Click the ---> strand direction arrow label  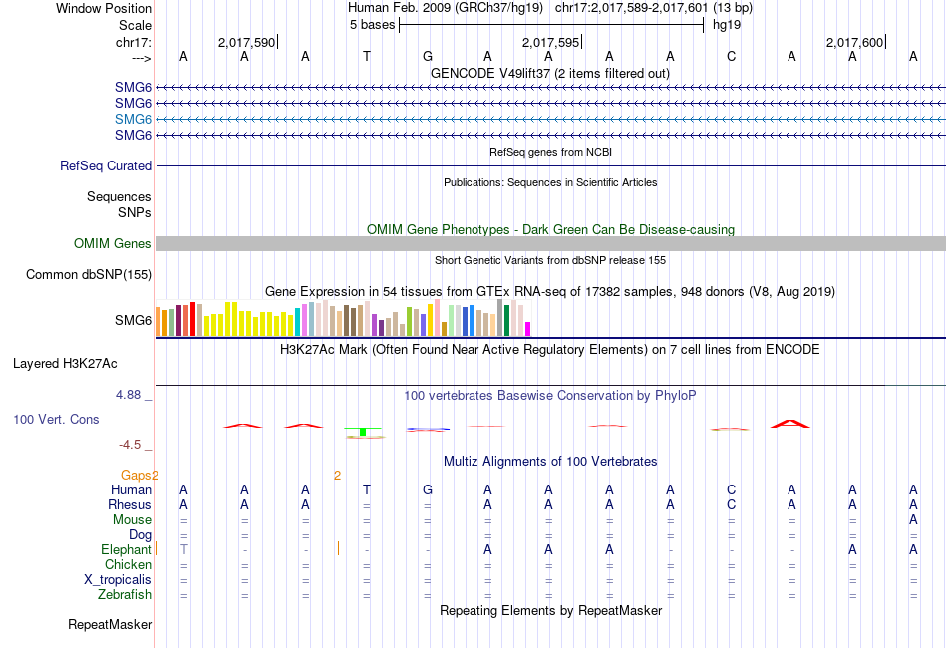[x=142, y=58]
